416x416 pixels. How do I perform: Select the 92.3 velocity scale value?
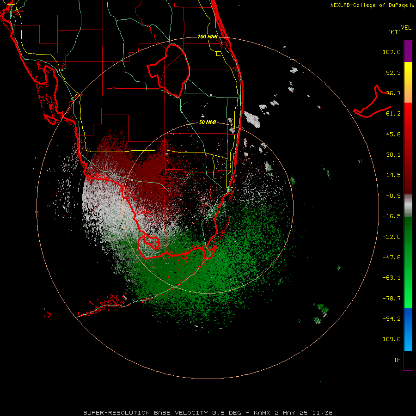393,73
